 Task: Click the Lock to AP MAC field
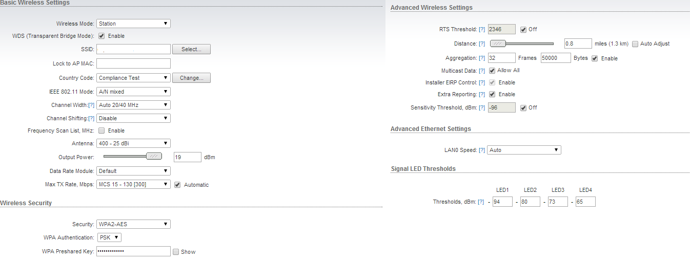133,64
